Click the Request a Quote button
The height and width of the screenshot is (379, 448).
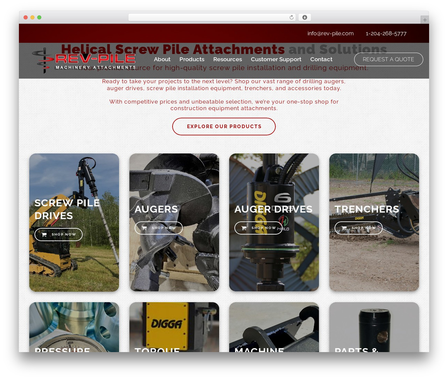388,59
